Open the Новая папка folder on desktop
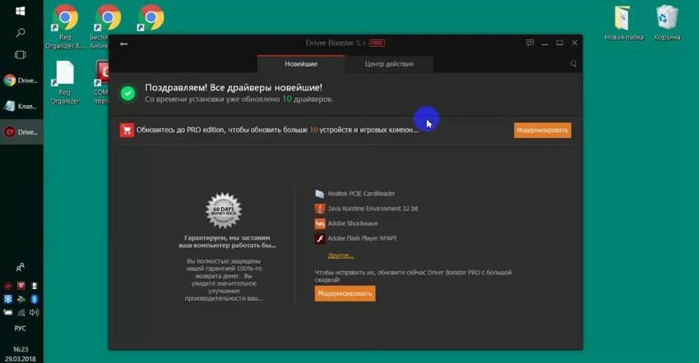The width and height of the screenshot is (699, 363). click(x=623, y=23)
